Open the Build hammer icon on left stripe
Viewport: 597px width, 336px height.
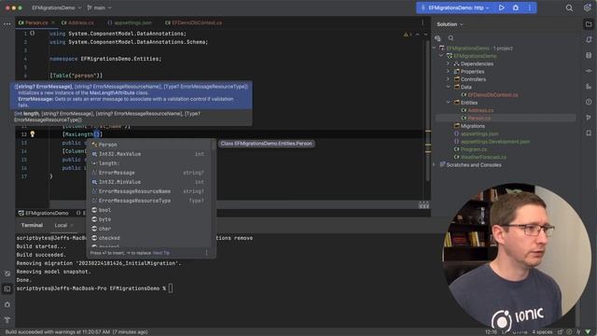(x=7, y=320)
